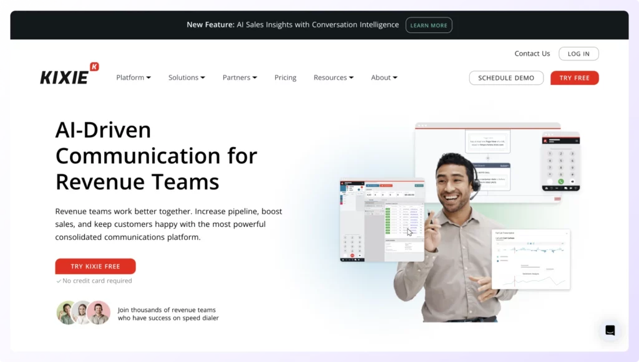Image resolution: width=639 pixels, height=362 pixels.
Task: Open the Partners dropdown
Action: 239,77
